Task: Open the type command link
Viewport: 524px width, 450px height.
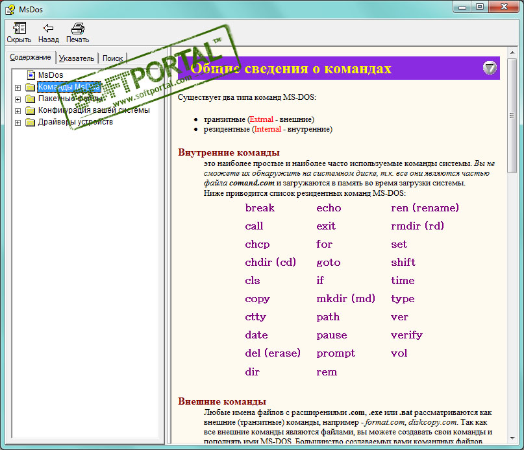Action: pos(403,299)
